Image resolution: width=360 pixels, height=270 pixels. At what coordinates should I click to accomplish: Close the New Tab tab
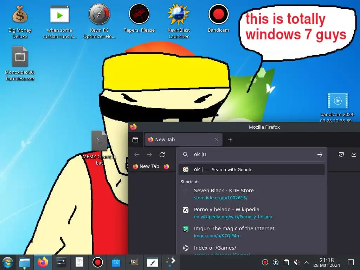(217, 140)
